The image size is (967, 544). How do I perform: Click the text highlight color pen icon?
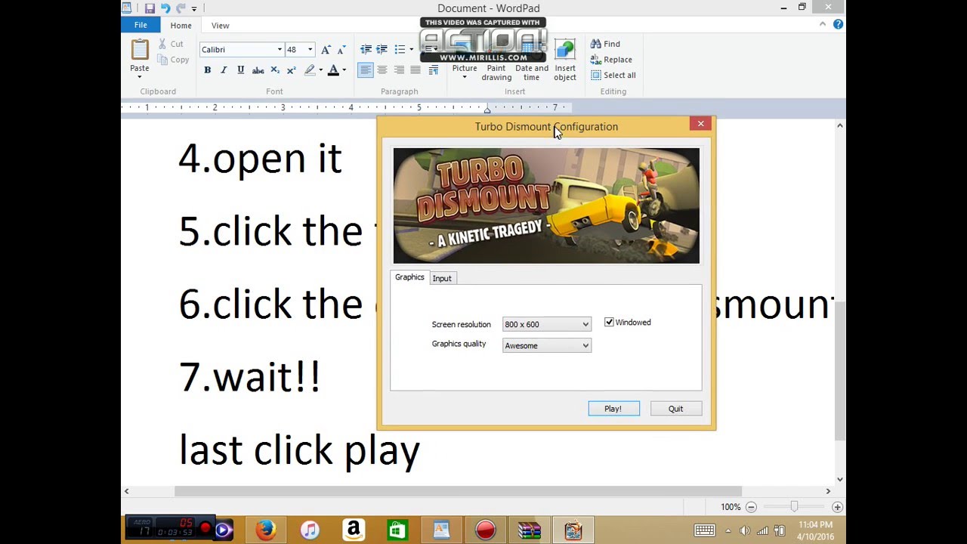click(310, 70)
